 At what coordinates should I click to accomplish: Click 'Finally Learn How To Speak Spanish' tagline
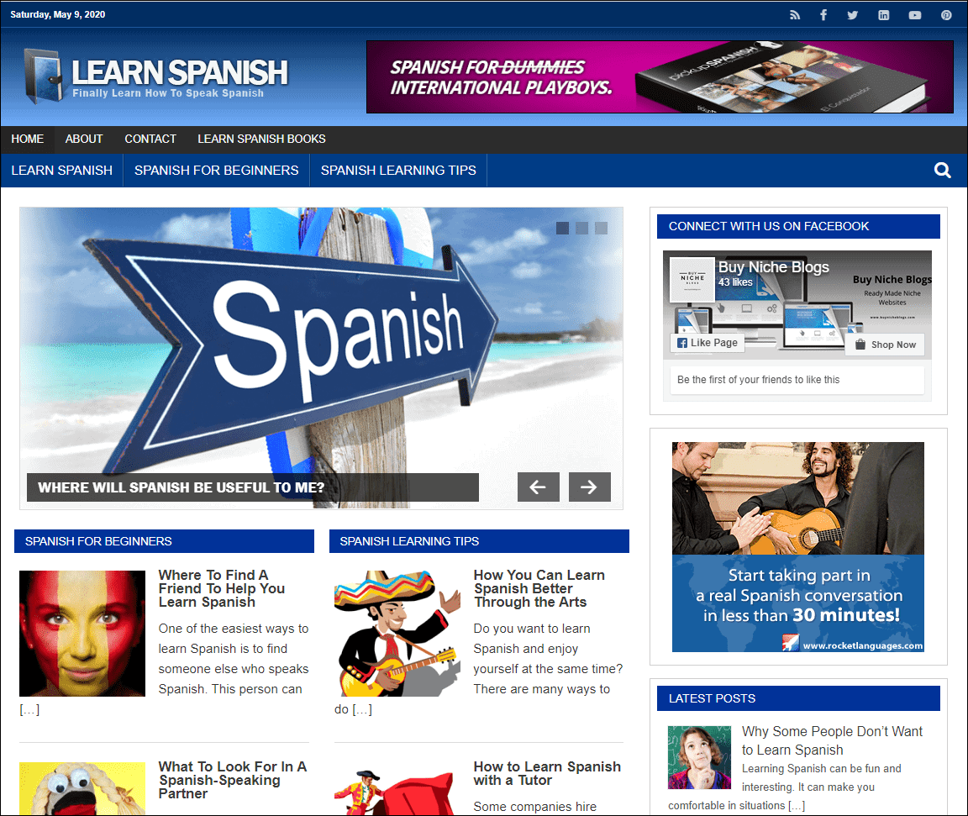tap(168, 93)
